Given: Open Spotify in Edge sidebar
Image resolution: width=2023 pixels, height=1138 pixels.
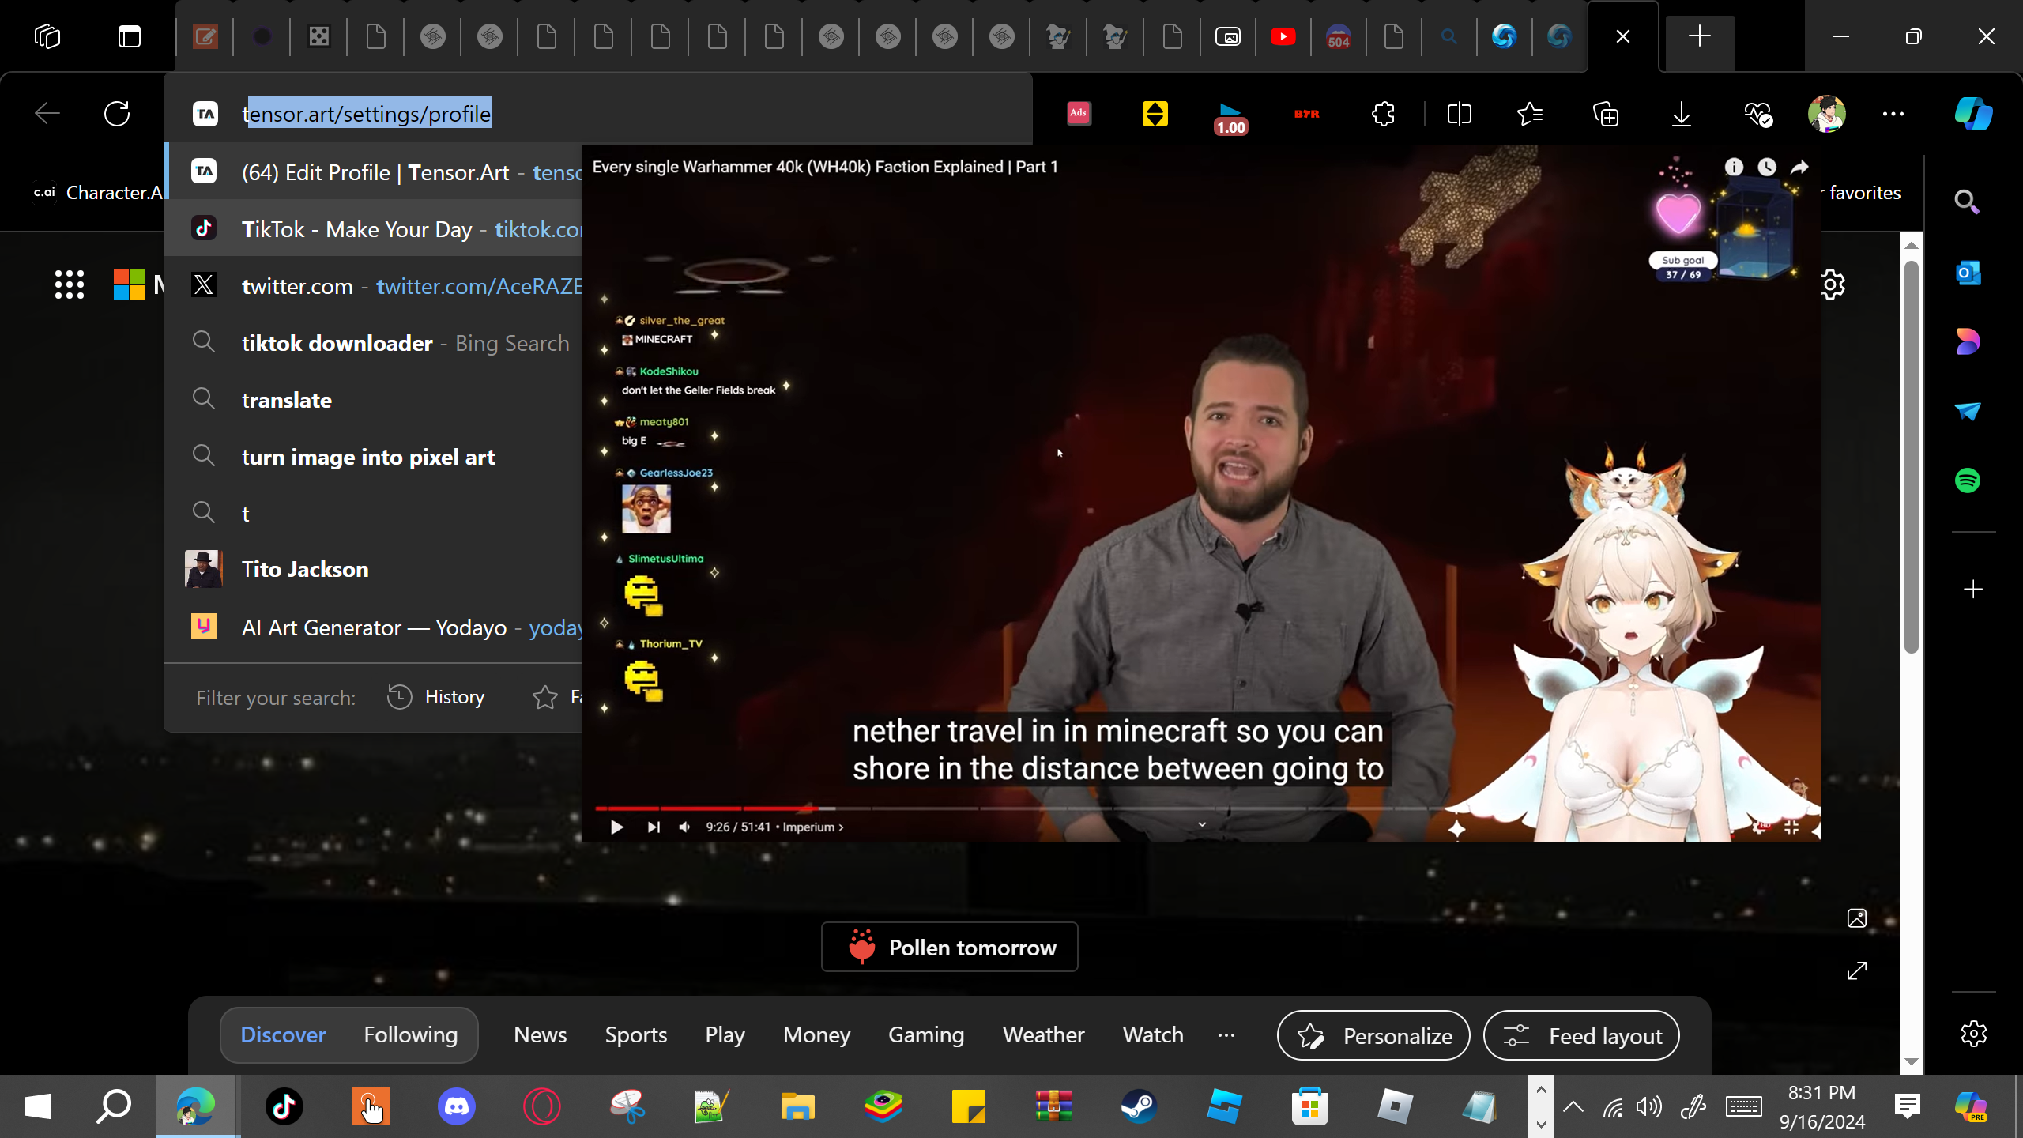Looking at the screenshot, I should click(x=1968, y=480).
